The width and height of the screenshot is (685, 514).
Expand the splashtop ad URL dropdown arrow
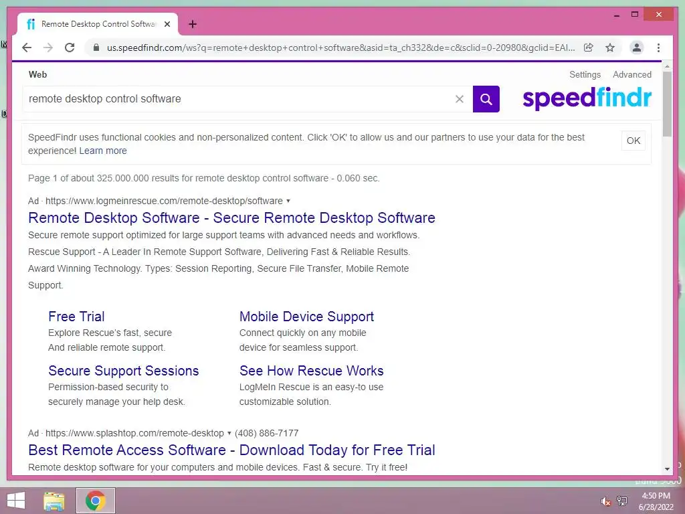pyautogui.click(x=229, y=433)
